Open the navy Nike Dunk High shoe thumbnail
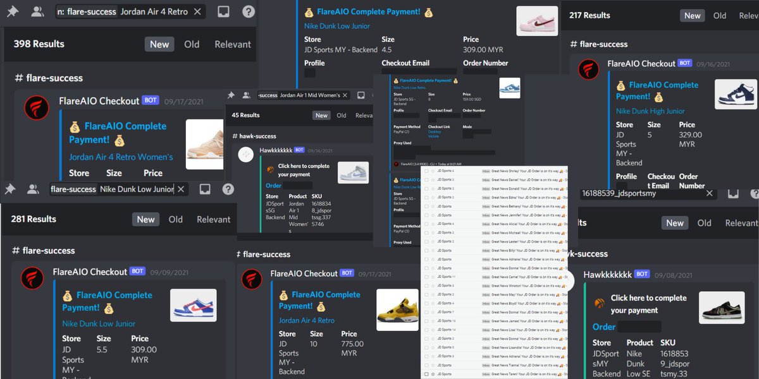Viewport: 759px width, 379px height. coord(735,94)
